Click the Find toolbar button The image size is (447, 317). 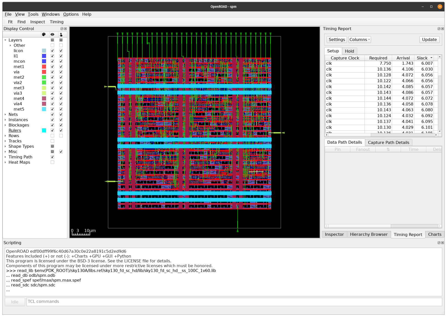point(22,22)
